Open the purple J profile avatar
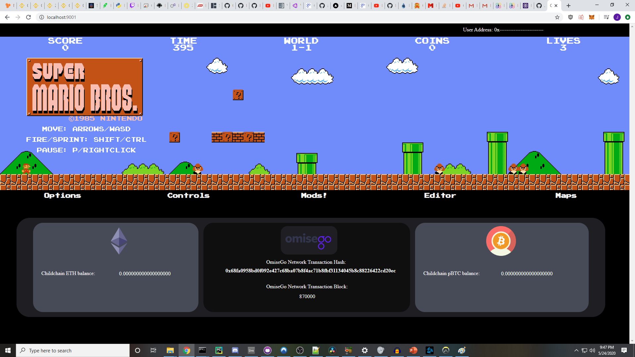635x357 pixels. pos(617,17)
